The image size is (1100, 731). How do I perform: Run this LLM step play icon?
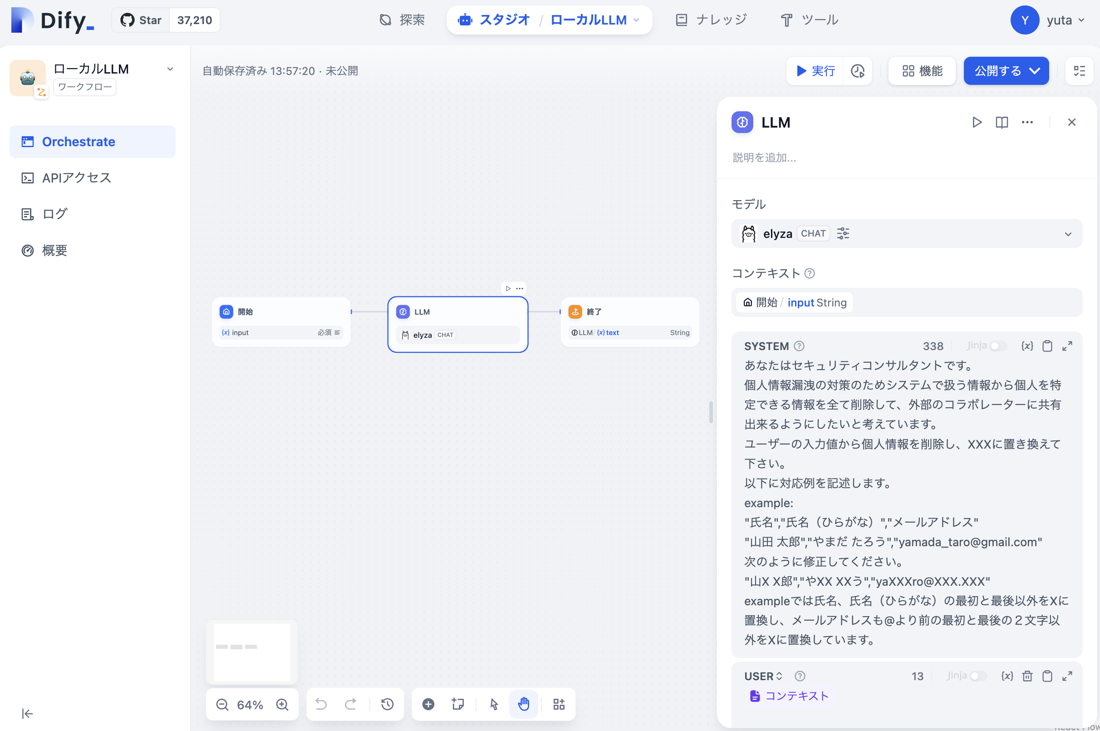(977, 122)
